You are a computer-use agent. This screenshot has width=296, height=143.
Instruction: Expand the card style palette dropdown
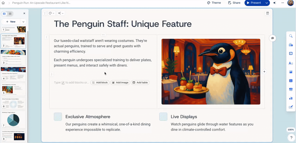tap(51, 13)
